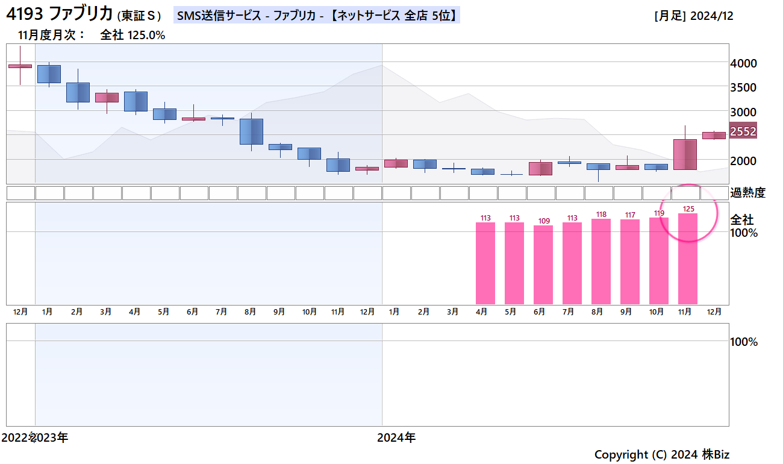
Task: Click the 109 pink bar for June
Action: tap(543, 265)
